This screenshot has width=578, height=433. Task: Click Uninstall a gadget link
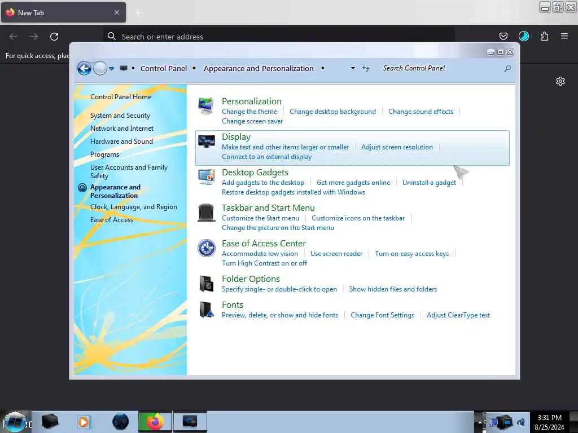[429, 183]
